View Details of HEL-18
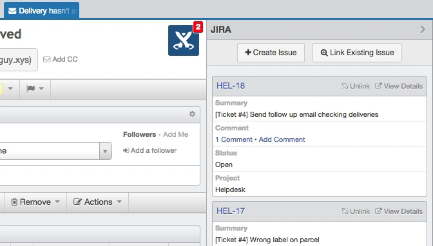433x246 pixels. 399,86
